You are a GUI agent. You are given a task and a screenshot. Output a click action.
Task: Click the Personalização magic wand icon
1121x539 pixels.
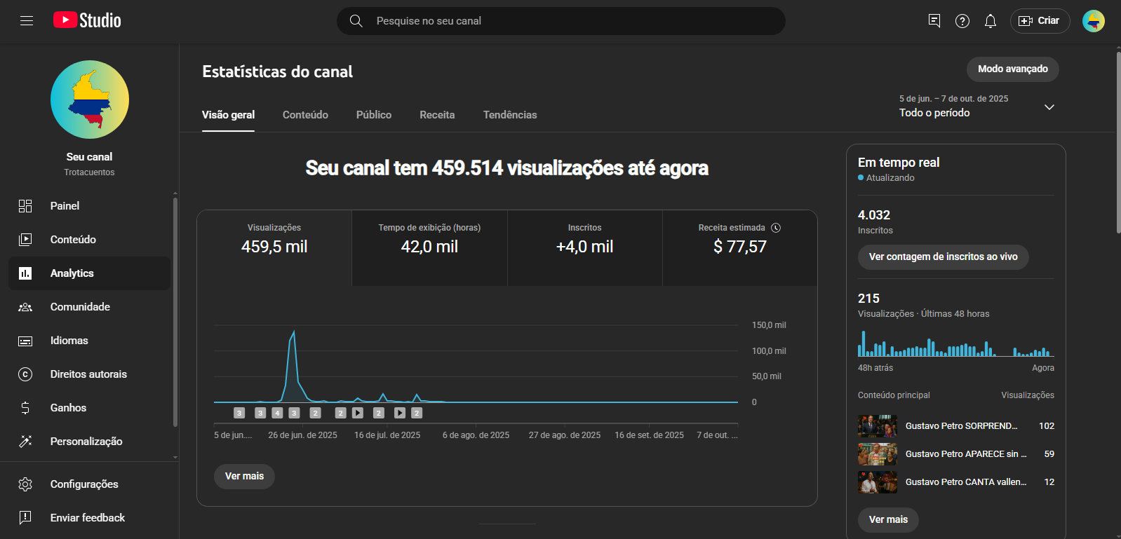[25, 442]
